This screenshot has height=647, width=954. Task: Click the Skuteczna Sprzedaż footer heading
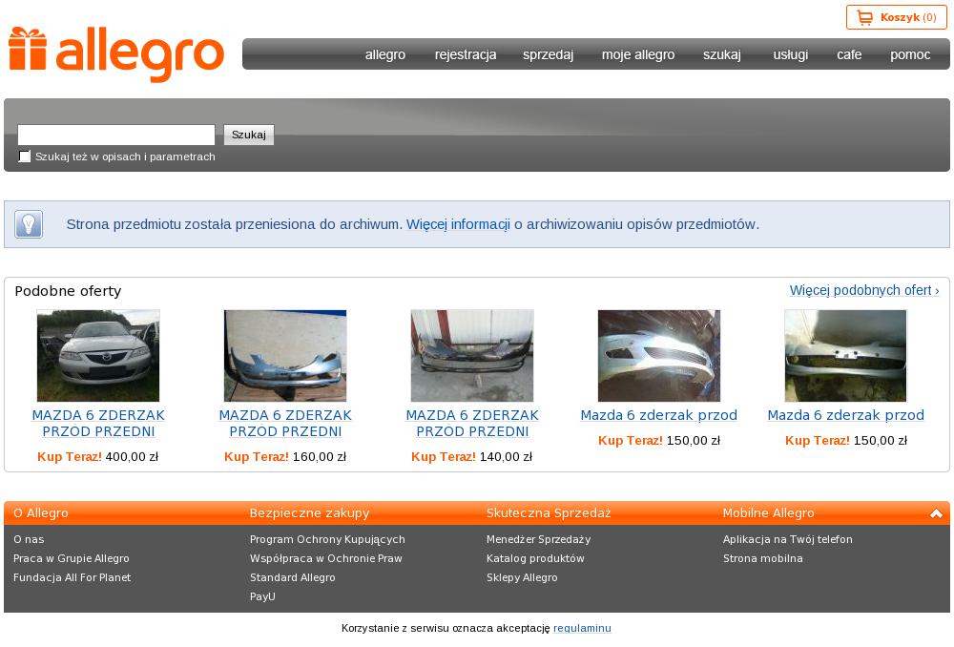point(549,513)
